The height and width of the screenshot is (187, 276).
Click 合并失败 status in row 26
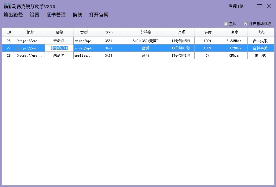[261, 41]
